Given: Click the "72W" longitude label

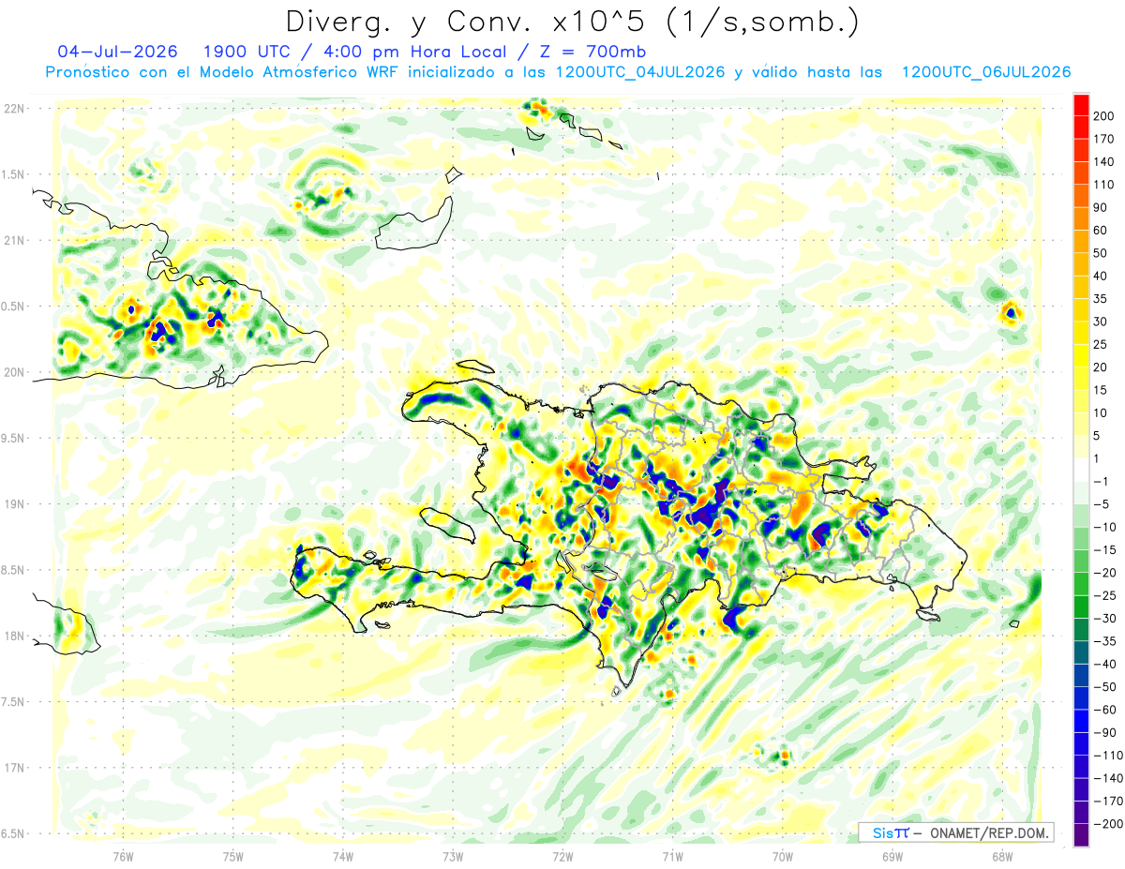Looking at the screenshot, I should [x=562, y=856].
